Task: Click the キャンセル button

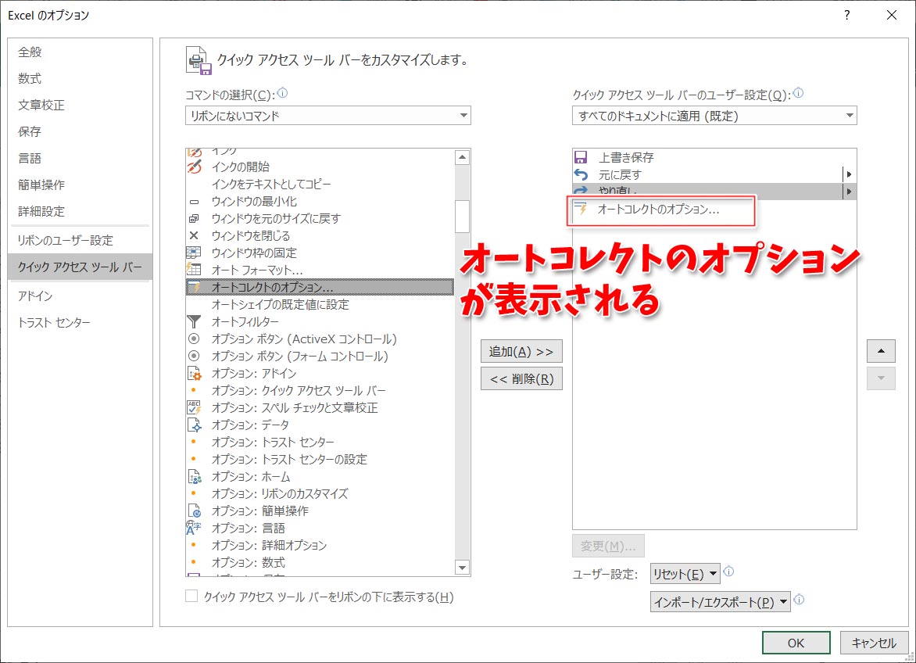Action: pos(873,643)
